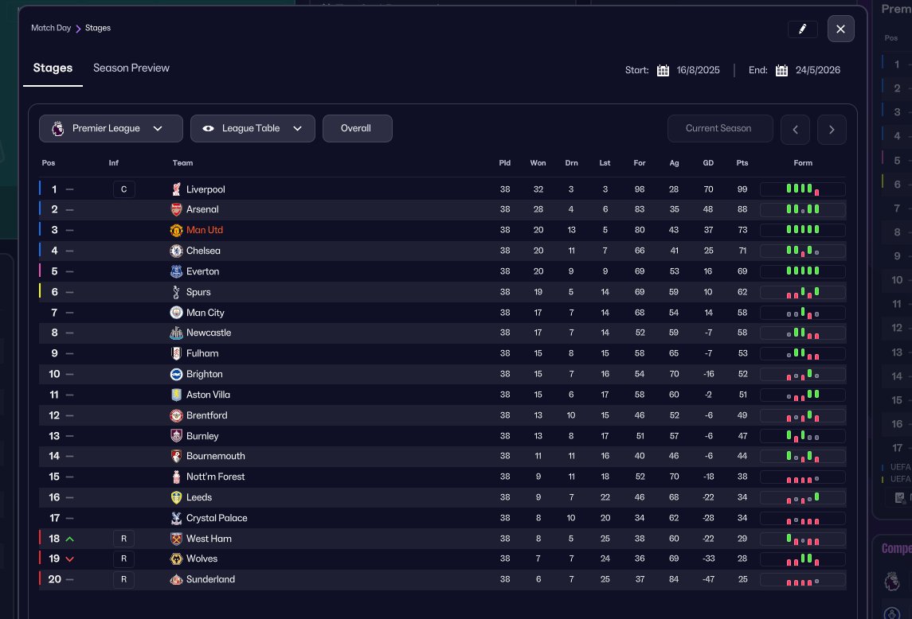Switch to the Season Preview tab

131,68
